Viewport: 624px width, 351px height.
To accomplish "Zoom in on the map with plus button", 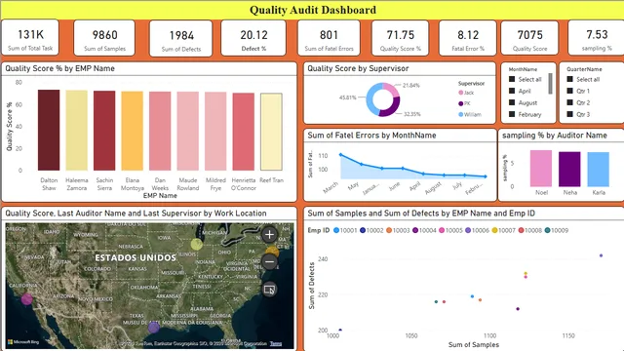I will (269, 234).
